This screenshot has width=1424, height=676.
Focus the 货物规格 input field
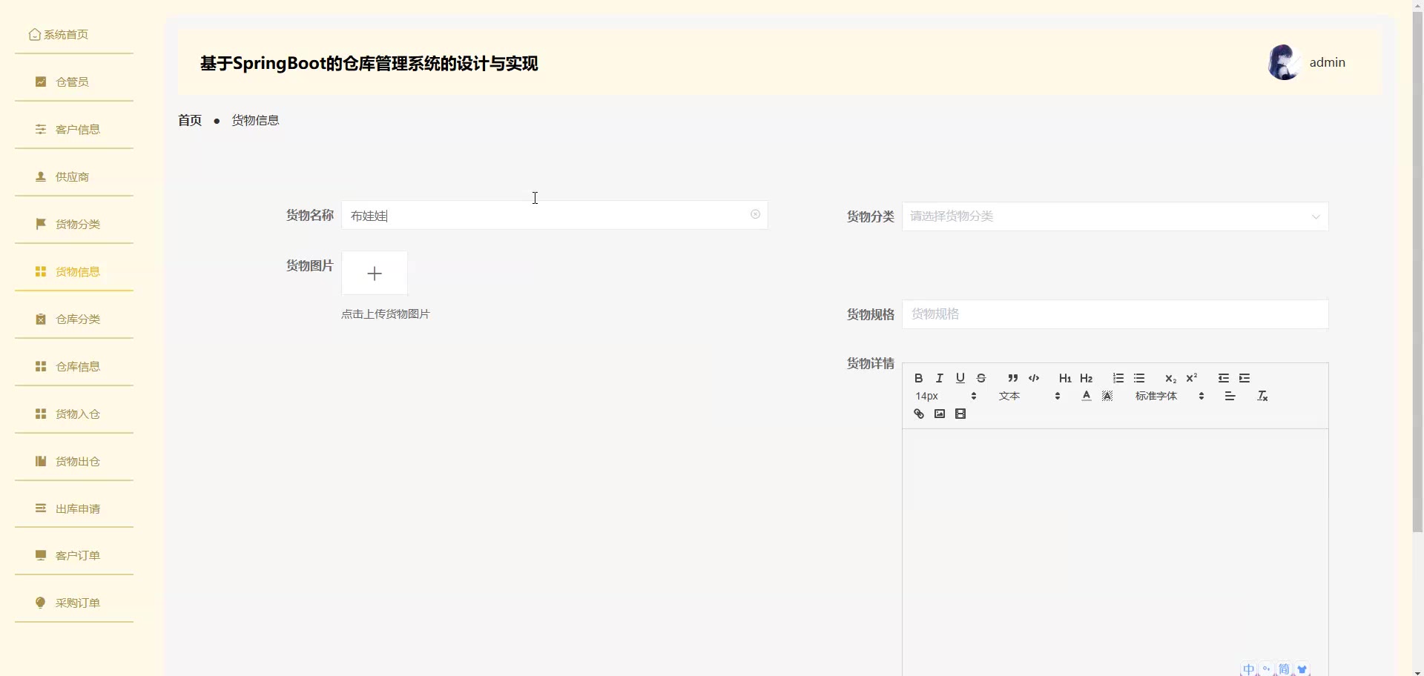(1115, 314)
